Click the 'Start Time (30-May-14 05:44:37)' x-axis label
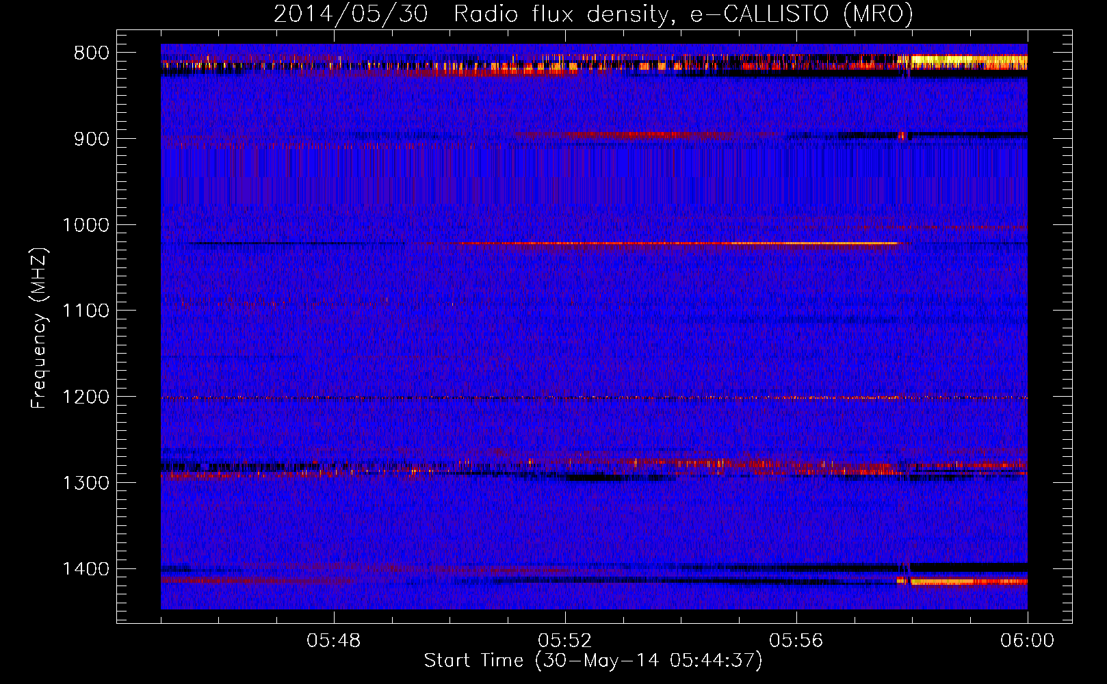 [x=593, y=661]
